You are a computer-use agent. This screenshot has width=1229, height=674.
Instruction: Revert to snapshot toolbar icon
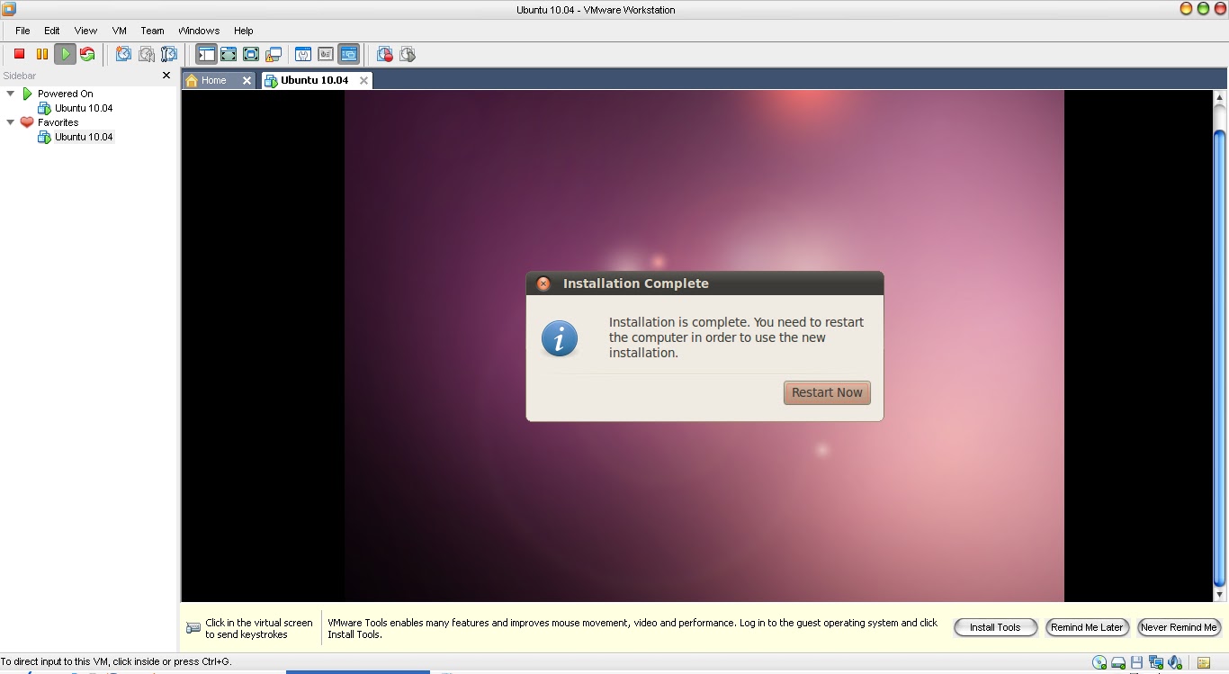click(x=146, y=54)
